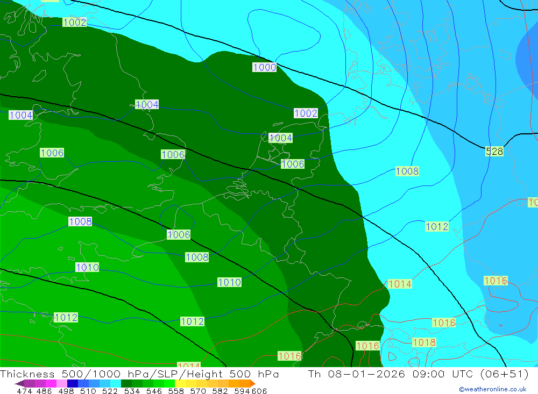538x394 pixels.
Task: Pick the first yellow legend swatch above 570
Action: pos(180,383)
